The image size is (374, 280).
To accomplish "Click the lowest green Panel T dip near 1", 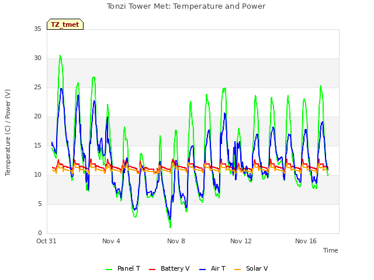I will tap(170, 227).
